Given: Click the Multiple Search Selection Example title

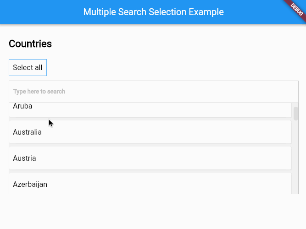Looking at the screenshot, I should [x=153, y=12].
